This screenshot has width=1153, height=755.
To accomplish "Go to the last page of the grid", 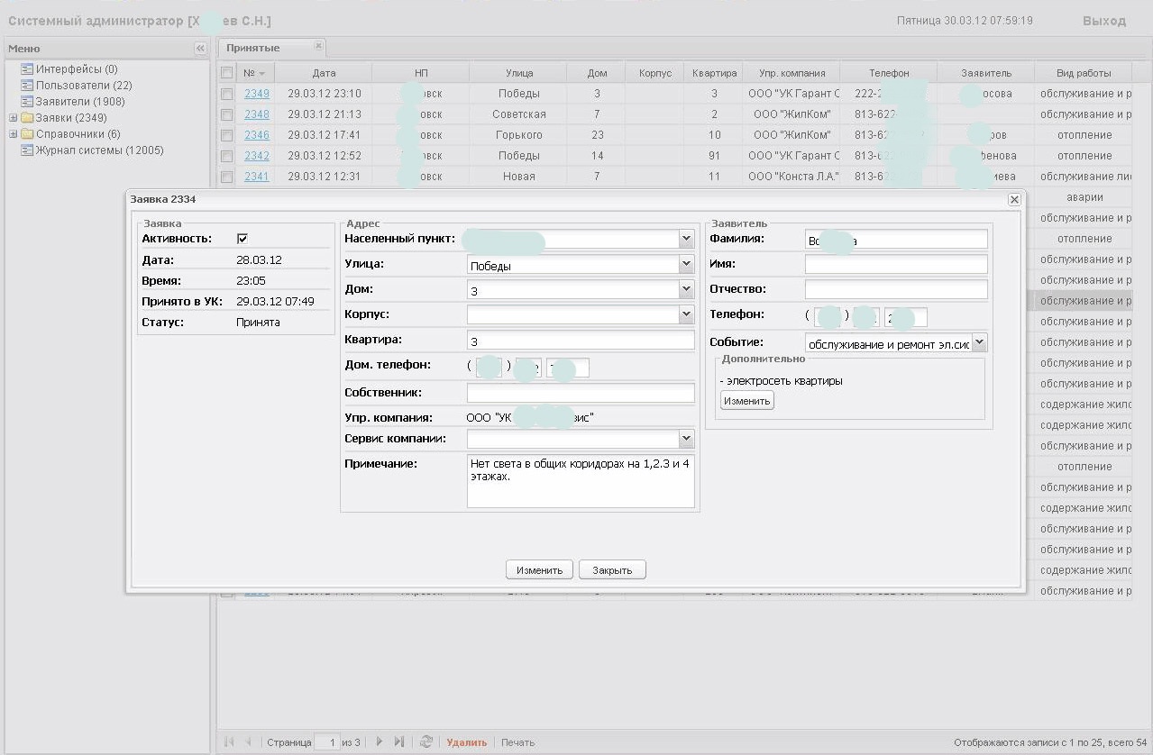I will click(398, 742).
